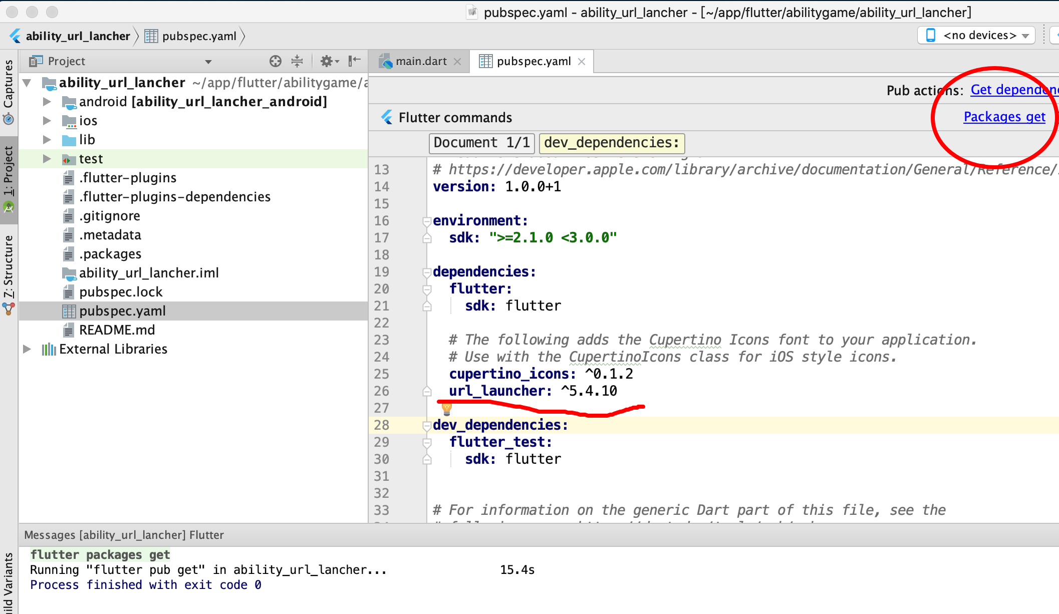Select ability_url_lancher.iml file

(149, 273)
